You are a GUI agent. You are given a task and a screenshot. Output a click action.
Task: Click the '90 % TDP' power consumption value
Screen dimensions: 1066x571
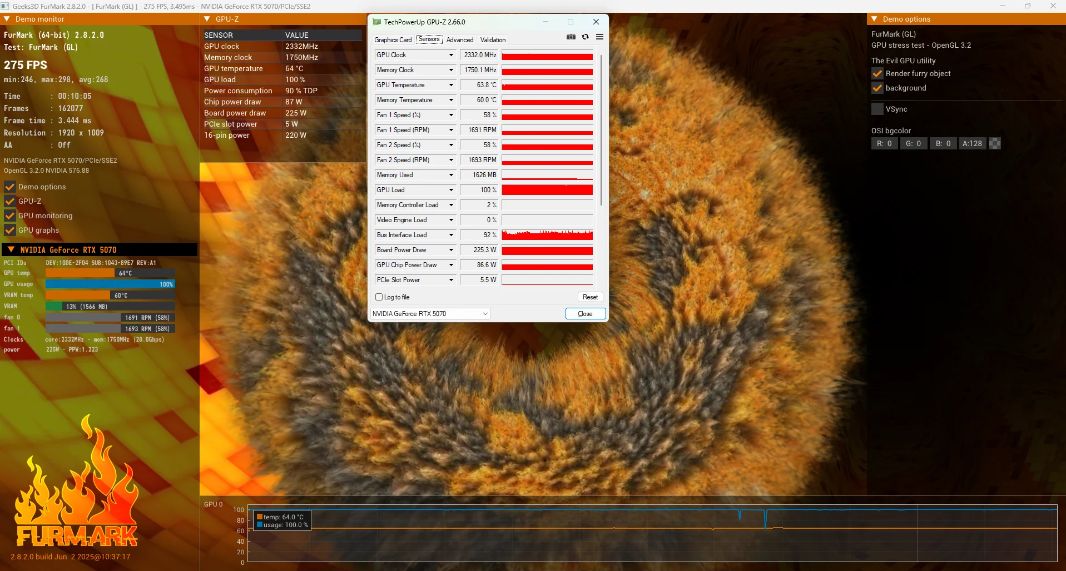point(301,91)
